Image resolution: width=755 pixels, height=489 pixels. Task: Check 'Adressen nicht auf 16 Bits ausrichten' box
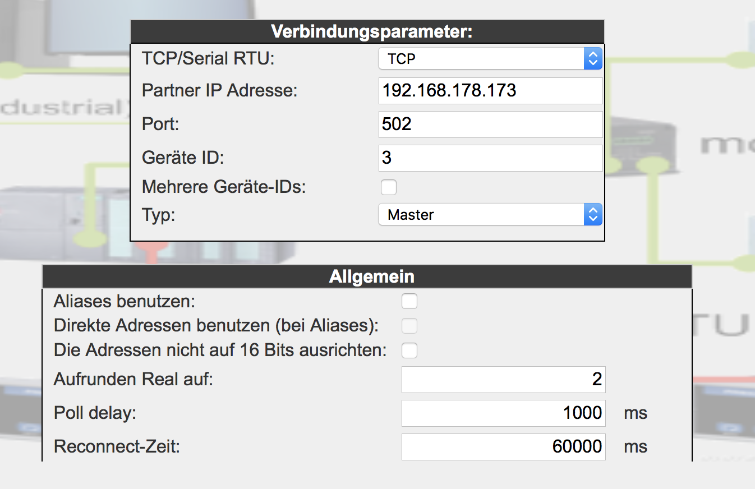409,350
